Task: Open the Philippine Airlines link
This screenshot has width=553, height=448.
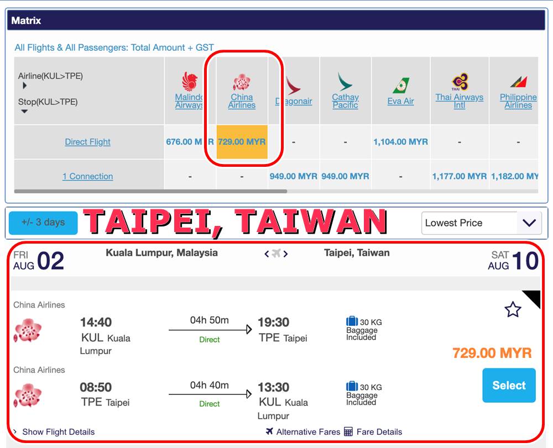Action: click(x=518, y=101)
